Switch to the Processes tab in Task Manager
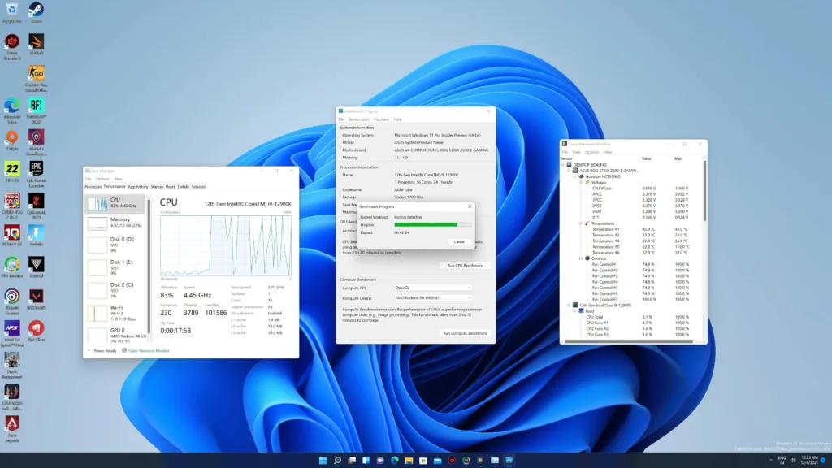832x468 pixels. pos(93,187)
